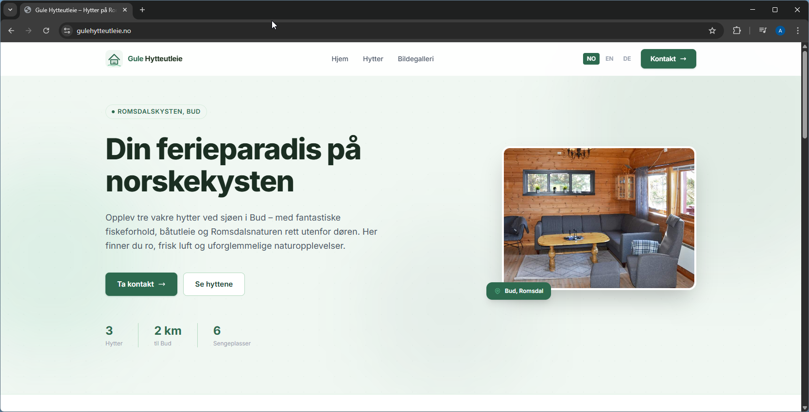Open the Chrome profile avatar
The image size is (809, 412).
(780, 31)
